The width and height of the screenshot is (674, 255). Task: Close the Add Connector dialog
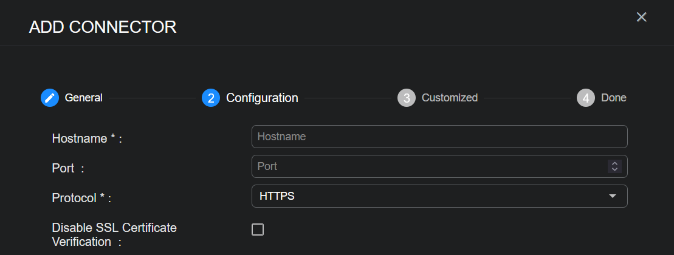641,17
